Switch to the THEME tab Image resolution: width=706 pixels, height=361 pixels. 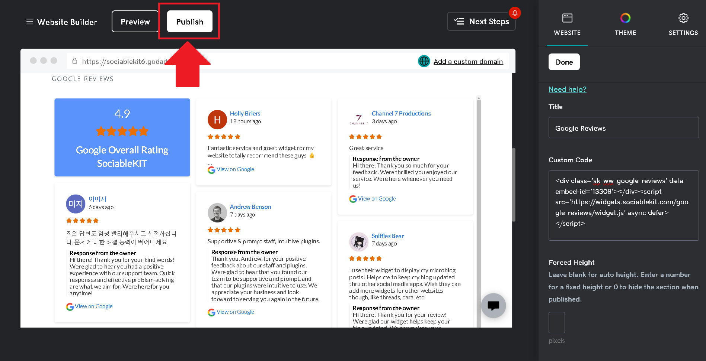(x=625, y=24)
